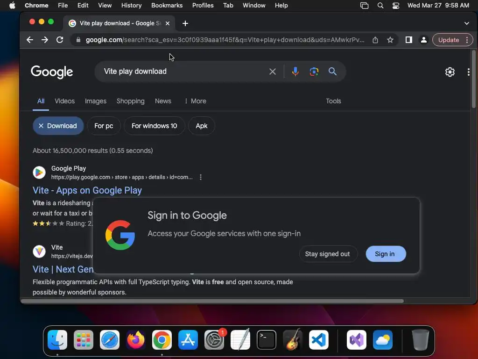Select the All results tab
Viewport: 478px width, 359px height.
41,101
